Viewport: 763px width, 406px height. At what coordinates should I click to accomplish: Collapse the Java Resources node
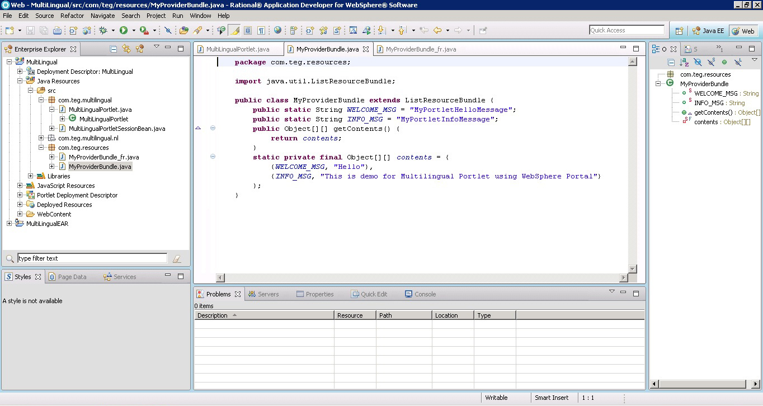pyautogui.click(x=20, y=81)
